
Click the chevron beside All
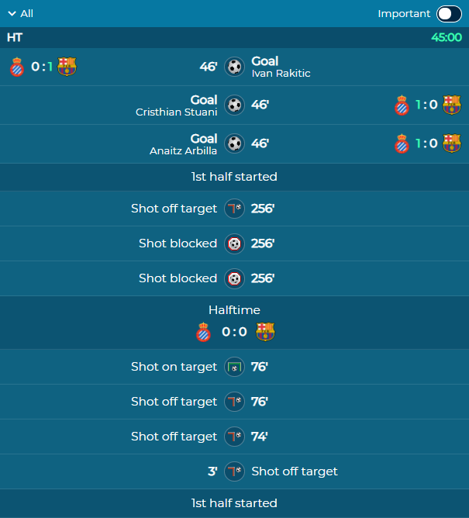[12, 13]
